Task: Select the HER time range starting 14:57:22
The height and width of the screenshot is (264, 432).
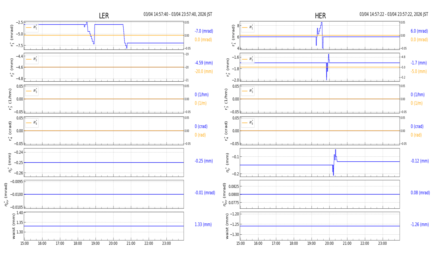Action: 394,14
